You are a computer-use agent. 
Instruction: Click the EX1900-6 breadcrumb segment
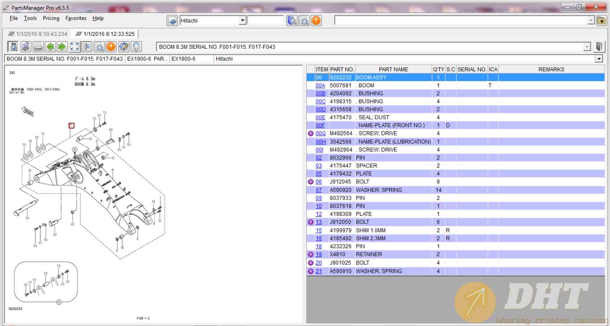tap(191, 59)
